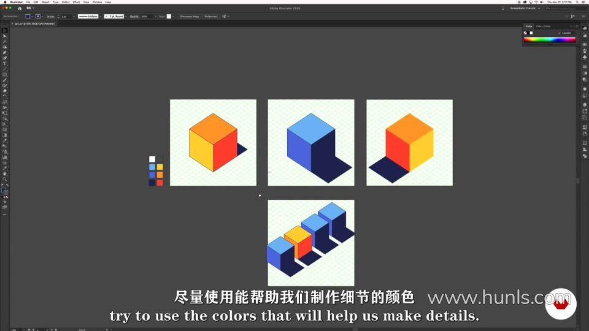The image size is (589, 331).
Task: Open the Color panel icon in dock
Action: pos(585,29)
